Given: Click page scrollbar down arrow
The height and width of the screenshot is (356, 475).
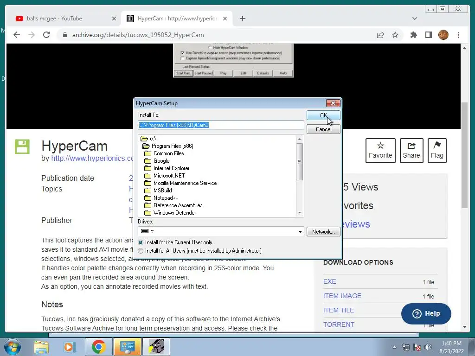Looking at the screenshot, I should coord(465,327).
